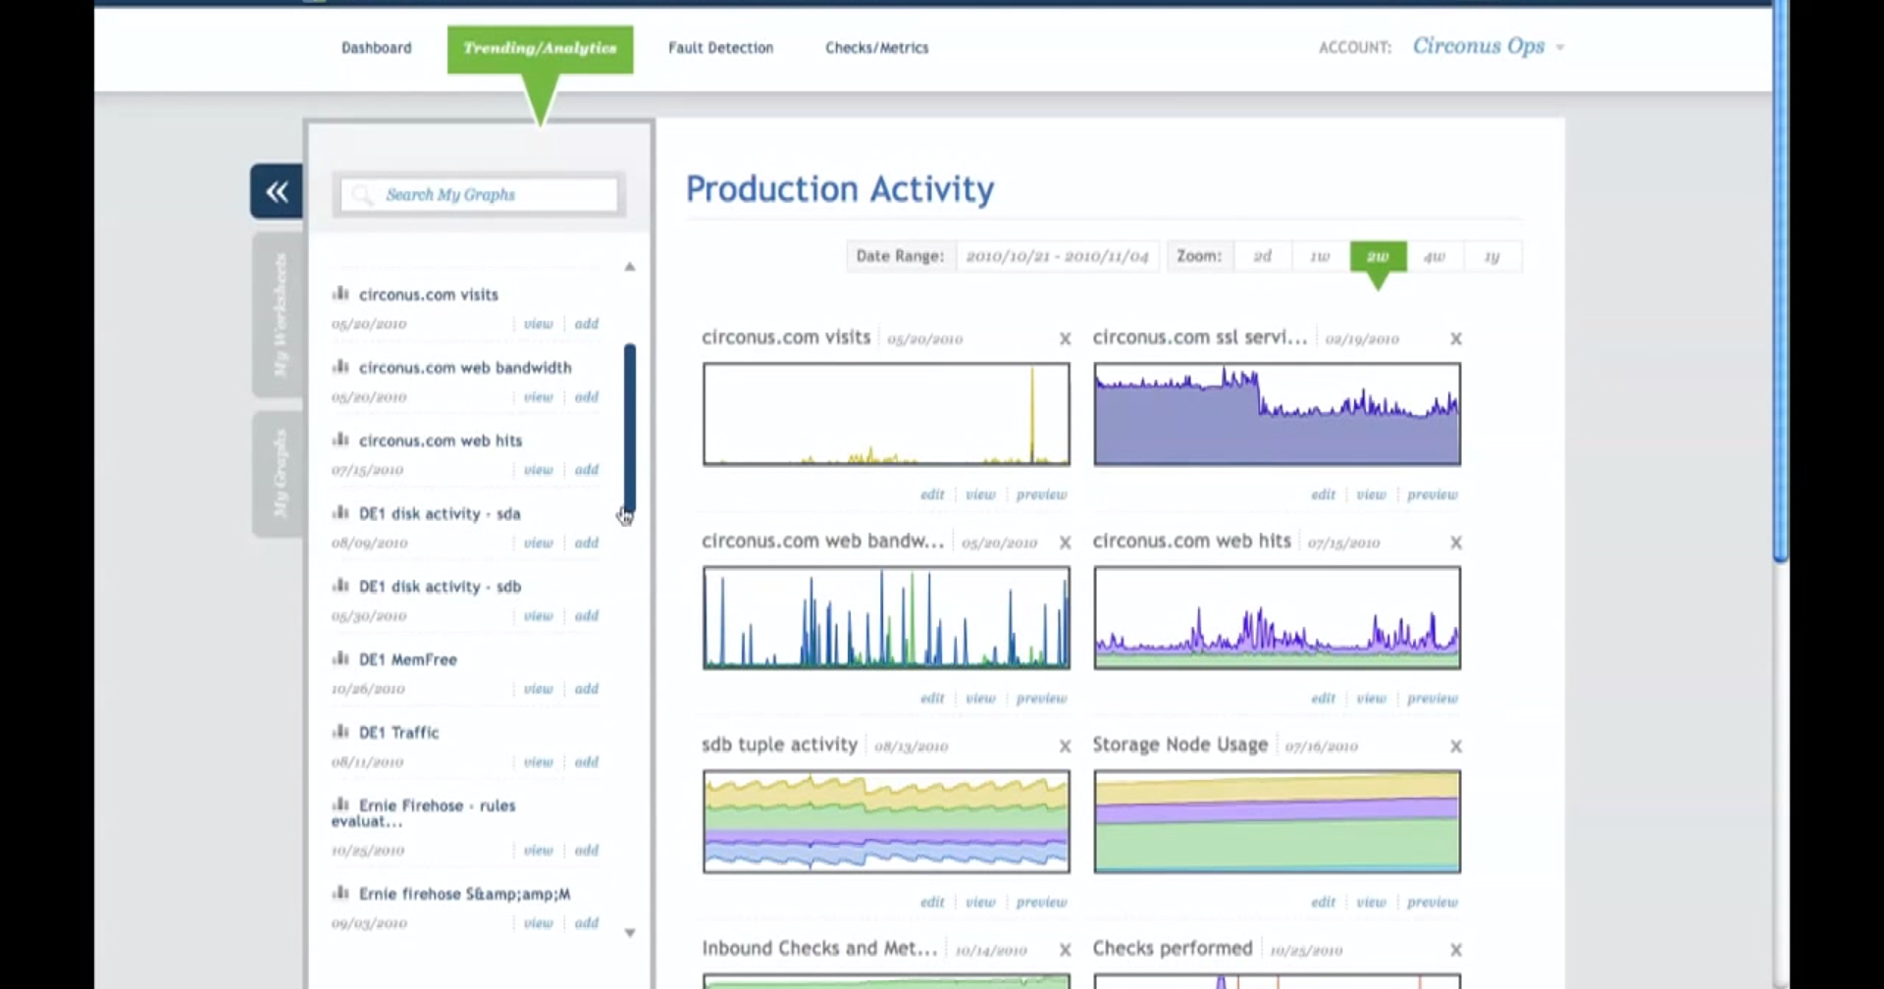The height and width of the screenshot is (989, 1884).
Task: Click view for DE1 Traffic in sidebar
Action: 539,761
